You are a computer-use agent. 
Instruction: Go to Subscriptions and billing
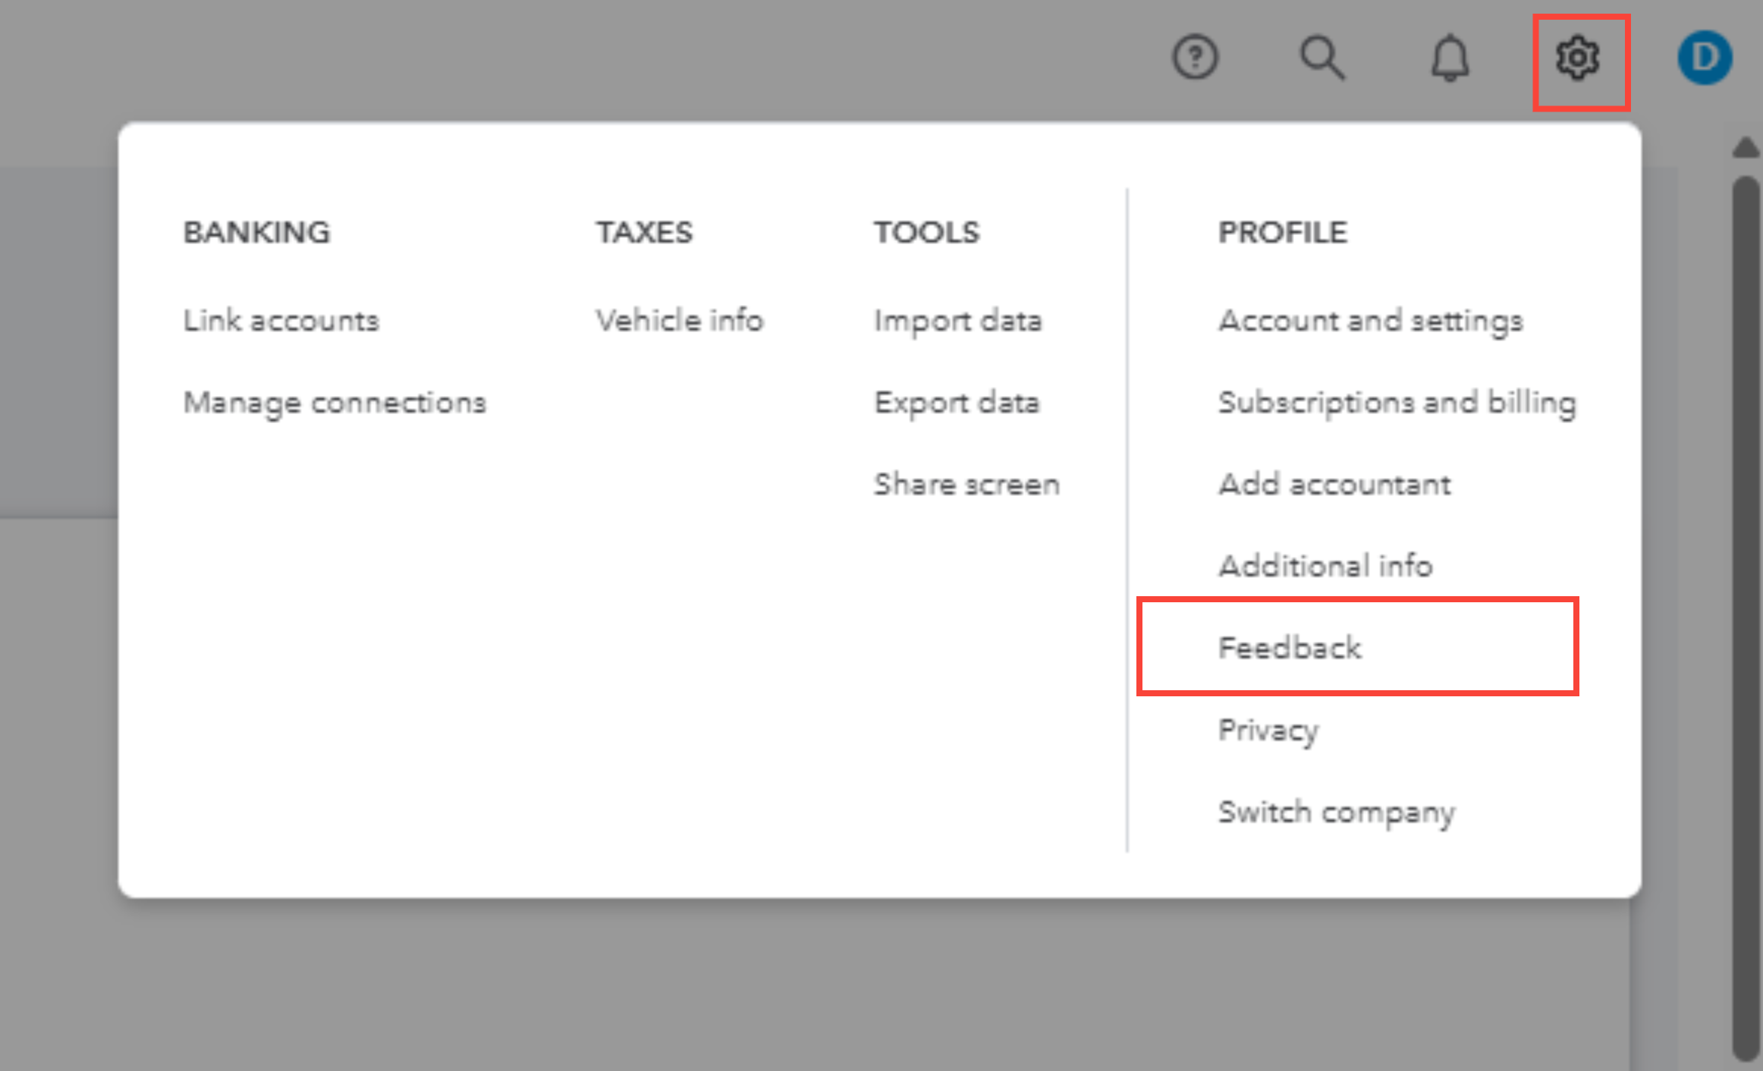(1397, 403)
